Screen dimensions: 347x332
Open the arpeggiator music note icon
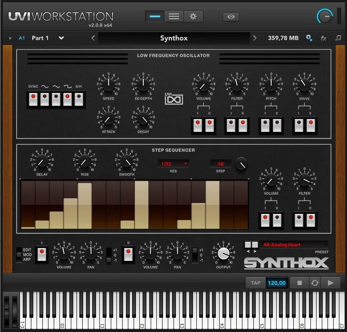pos(338,38)
